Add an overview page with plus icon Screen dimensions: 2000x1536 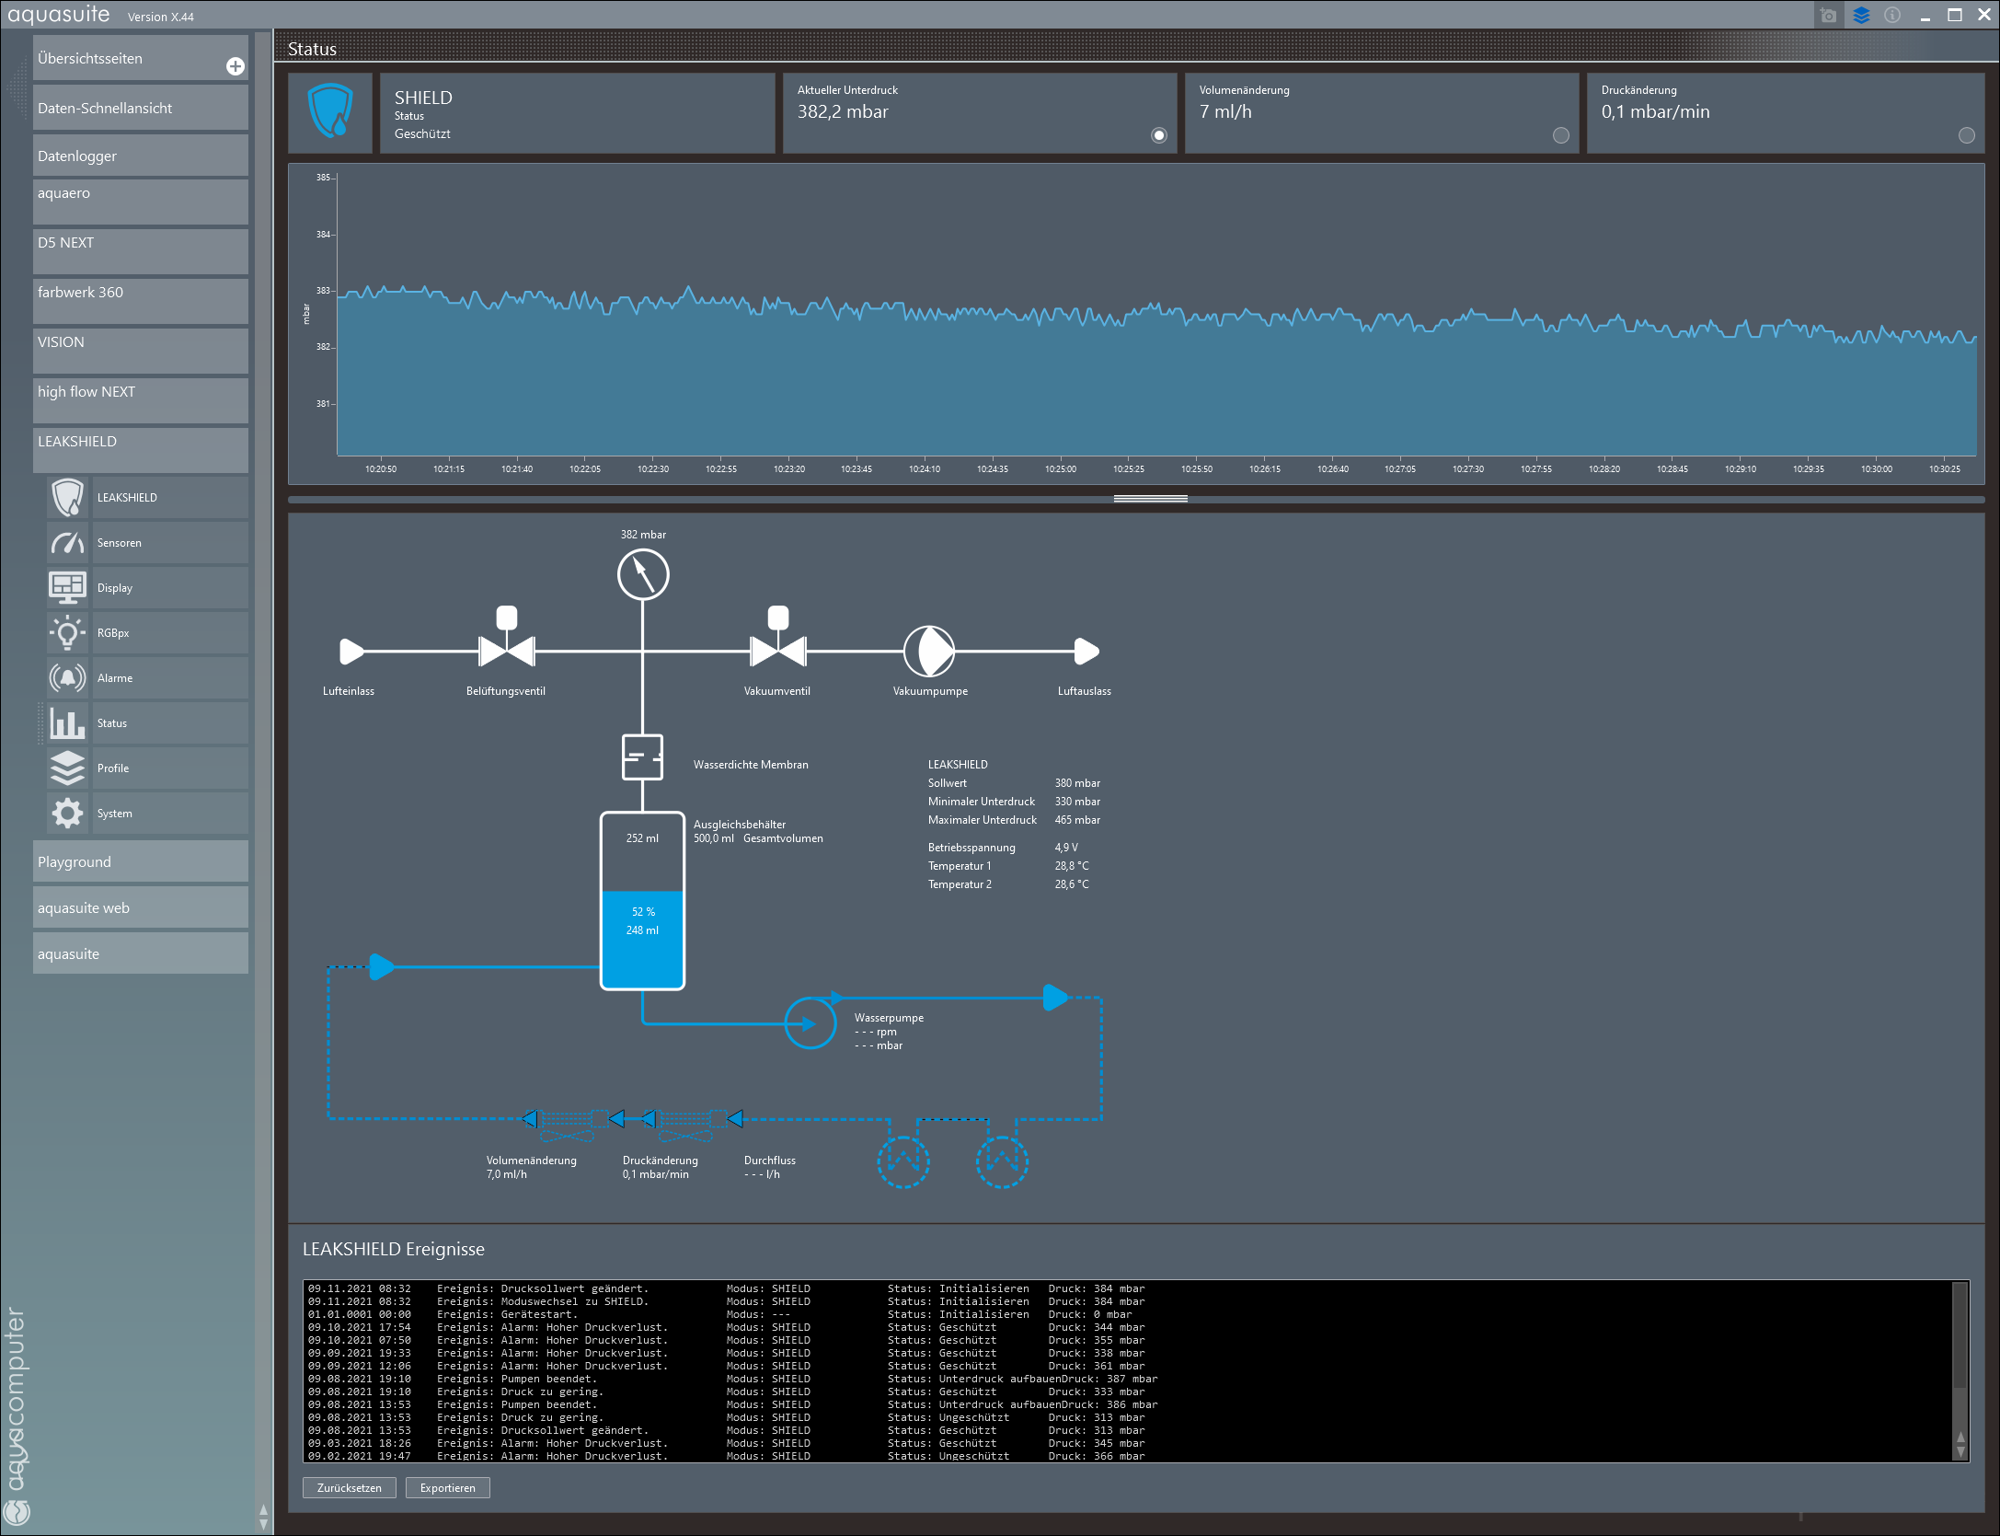point(236,66)
